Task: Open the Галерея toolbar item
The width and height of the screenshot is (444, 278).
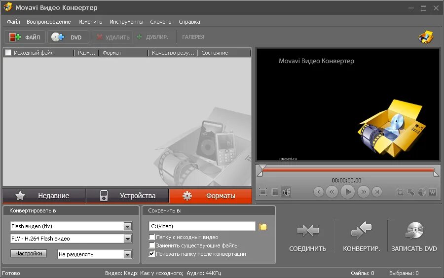Action: click(x=193, y=37)
